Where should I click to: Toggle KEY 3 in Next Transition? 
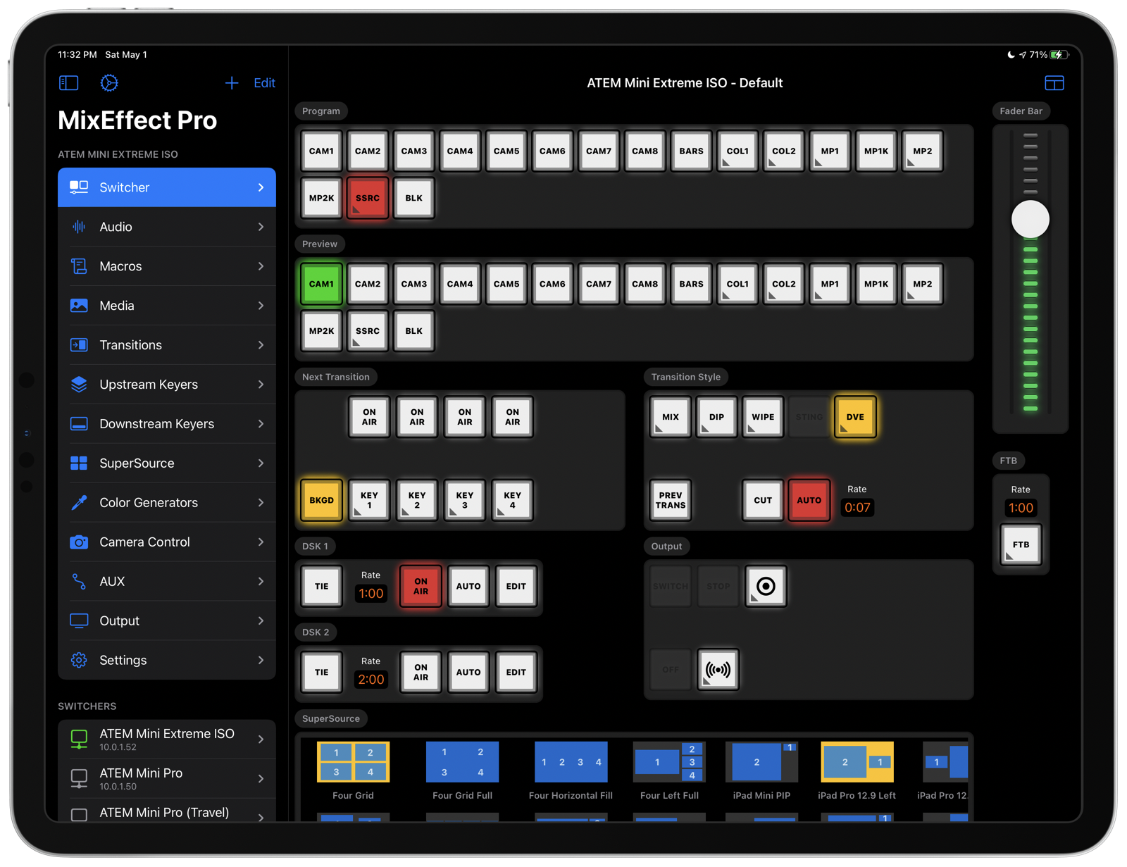pyautogui.click(x=465, y=500)
